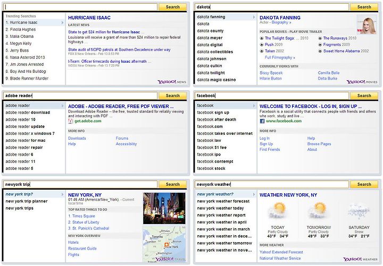Open New York Hotels link
Screen dimensions: 383x266
click(x=73, y=242)
